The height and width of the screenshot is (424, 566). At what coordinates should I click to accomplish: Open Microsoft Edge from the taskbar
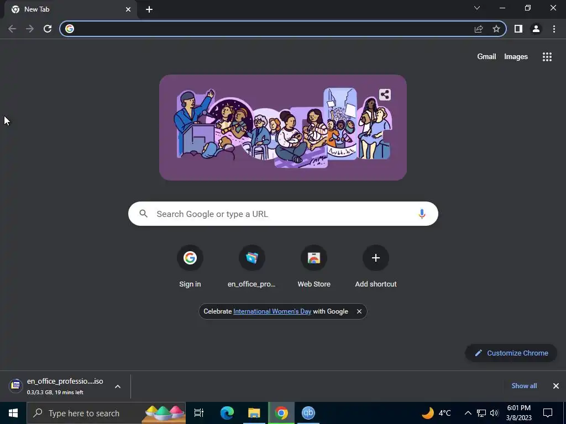pyautogui.click(x=227, y=413)
